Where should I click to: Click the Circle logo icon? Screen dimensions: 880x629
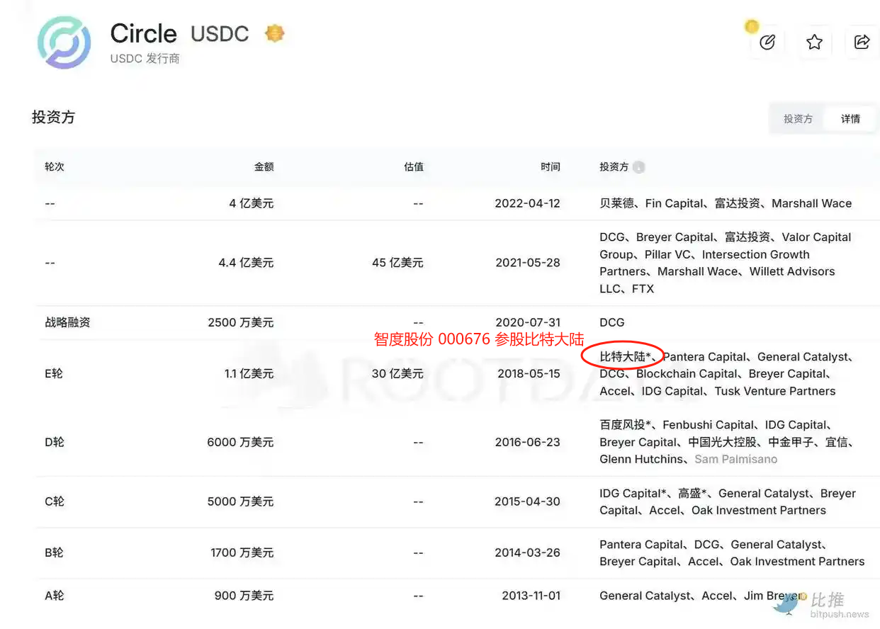64,42
